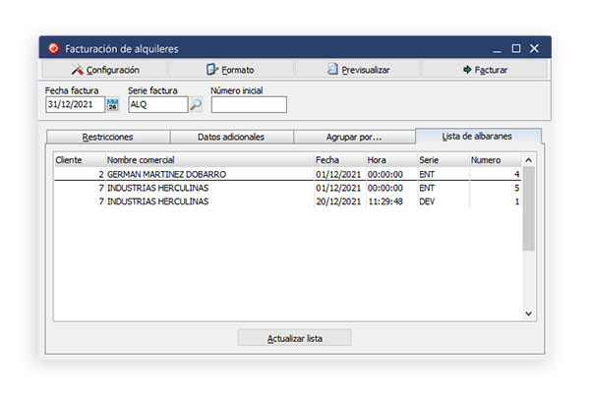Click the scroll down arrow of the list
Viewport: 590px width, 399px height.
click(528, 313)
